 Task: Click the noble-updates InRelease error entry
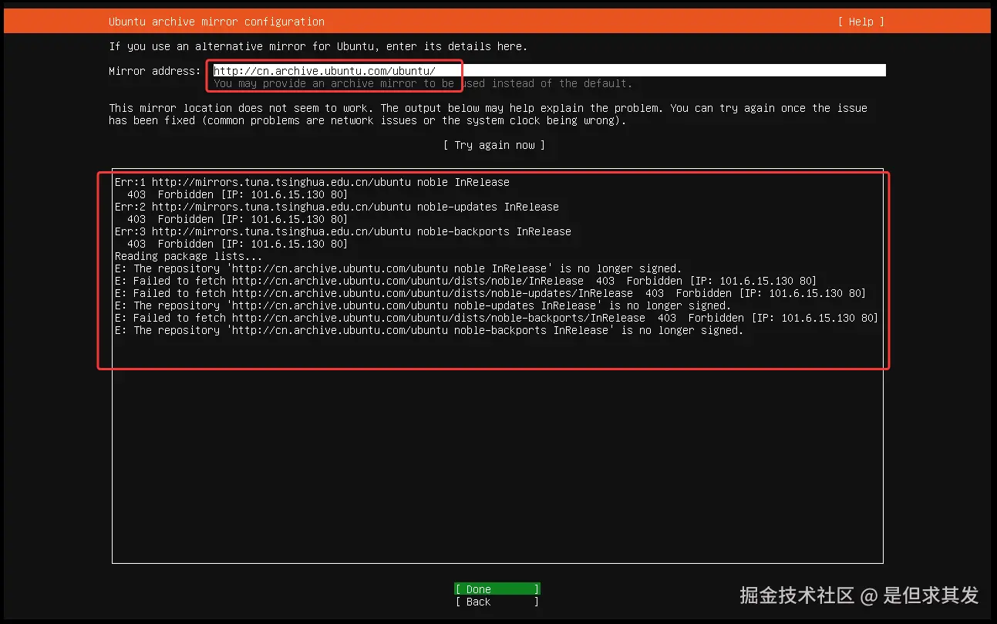pos(337,206)
